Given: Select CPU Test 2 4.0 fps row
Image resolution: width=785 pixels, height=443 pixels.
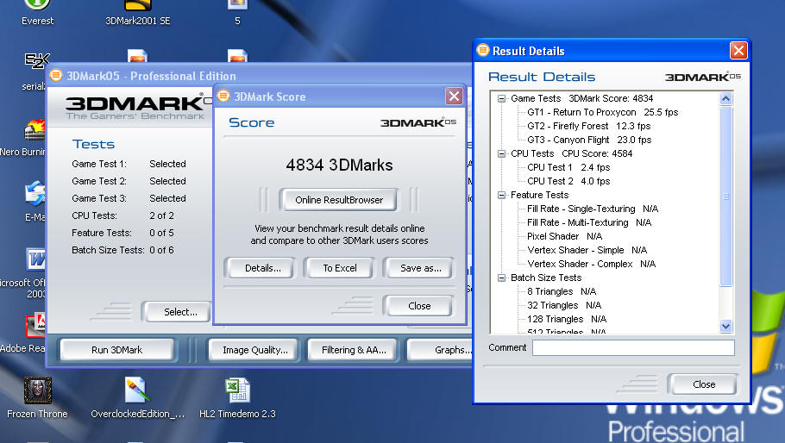Looking at the screenshot, I should pyautogui.click(x=568, y=181).
